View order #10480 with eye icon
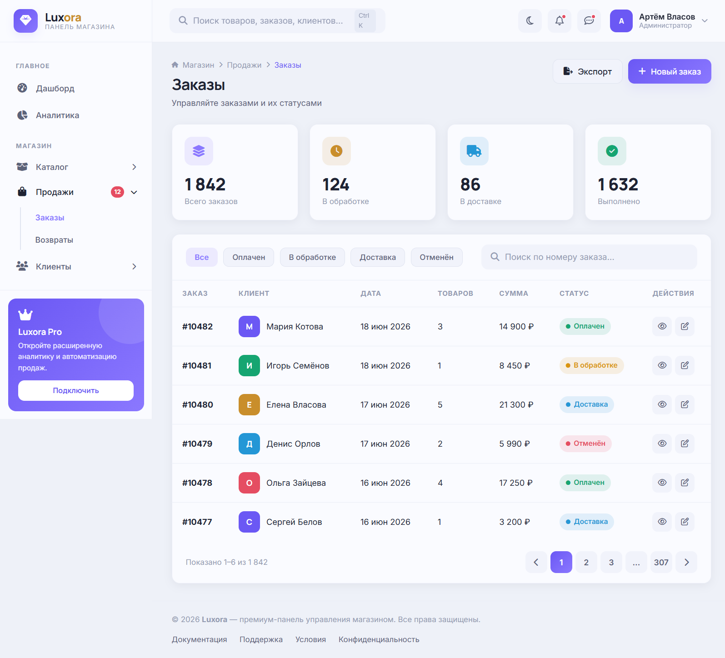Screen dimensions: 725x658 point(662,404)
